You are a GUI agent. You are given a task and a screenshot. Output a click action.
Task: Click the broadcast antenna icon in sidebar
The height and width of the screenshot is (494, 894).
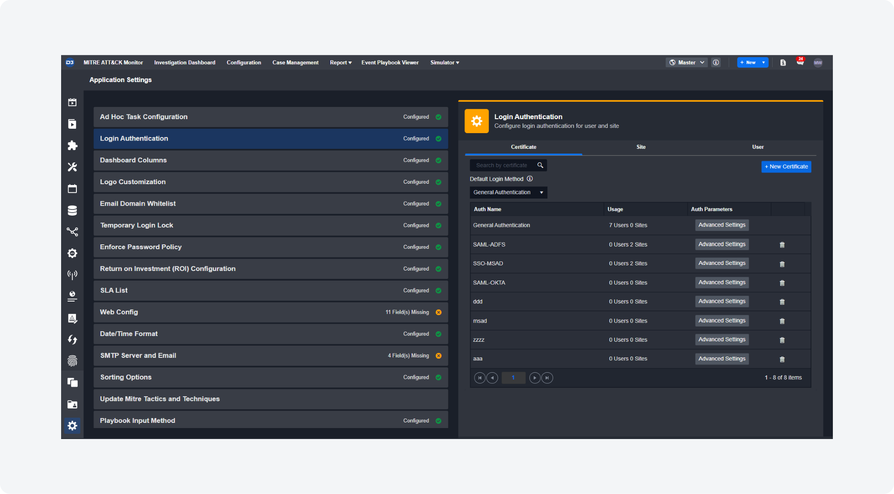coord(72,274)
